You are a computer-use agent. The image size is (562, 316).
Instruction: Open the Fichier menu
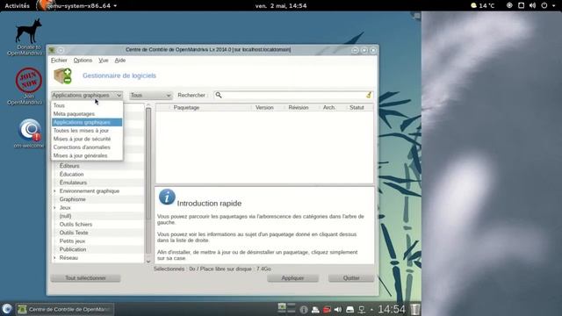click(59, 61)
